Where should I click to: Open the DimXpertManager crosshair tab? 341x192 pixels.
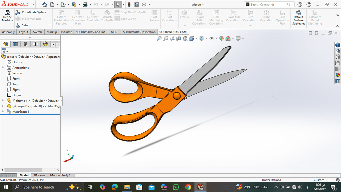35,44
